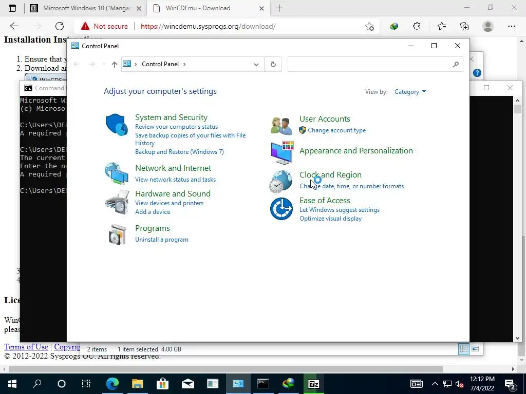The image size is (526, 394).
Task: Open Backup and Restore (Windows 7)
Action: coord(179,152)
